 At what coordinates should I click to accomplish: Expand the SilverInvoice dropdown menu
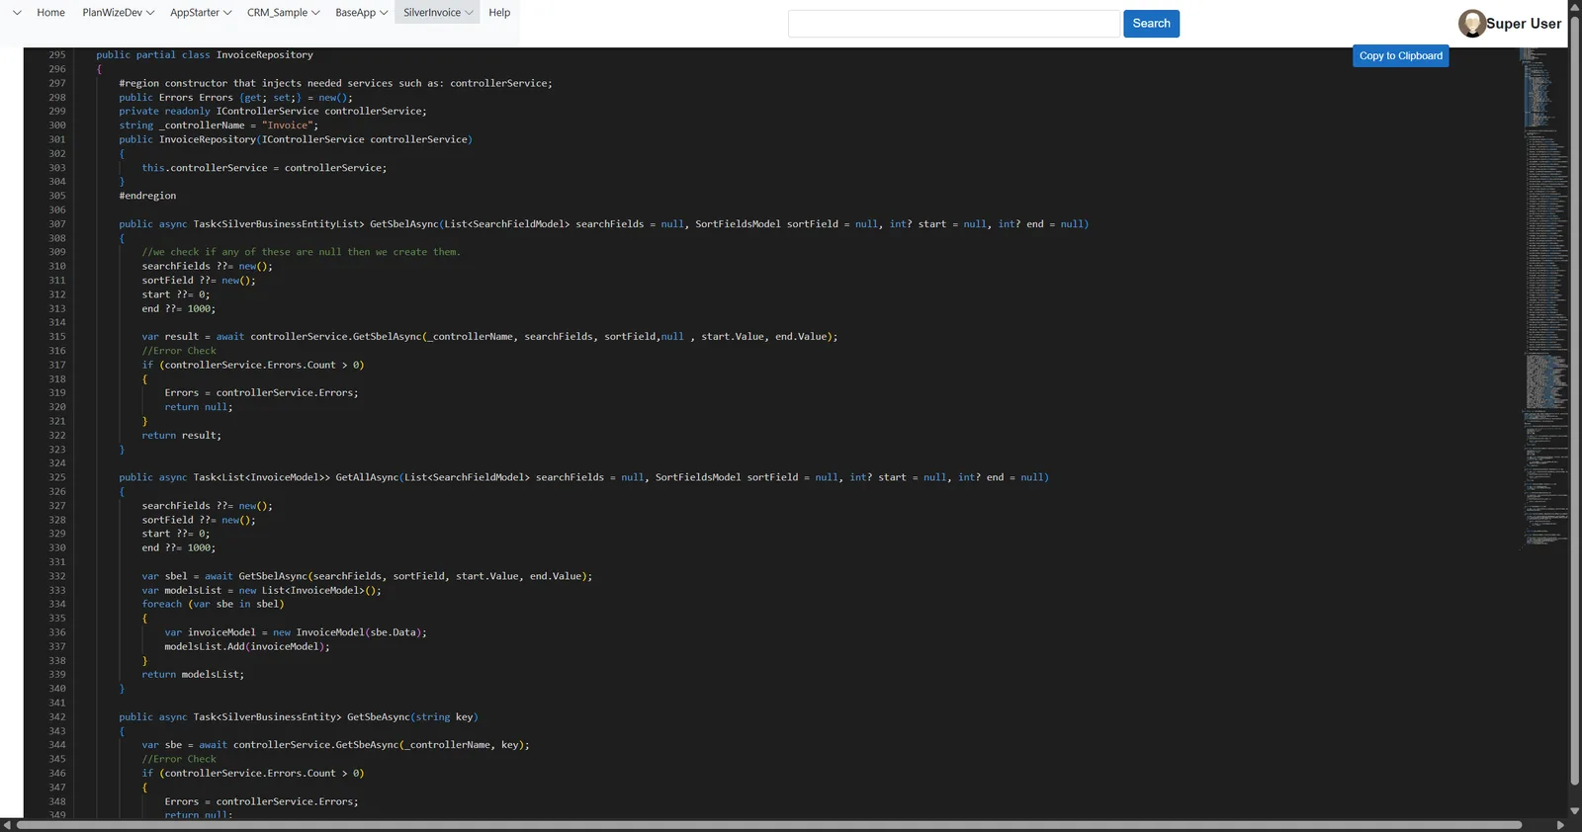pos(438,13)
